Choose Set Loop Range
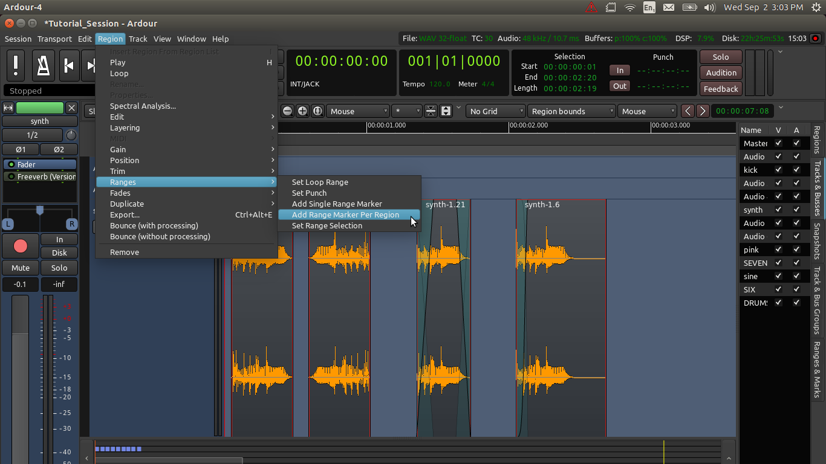The height and width of the screenshot is (464, 826). 349,182
